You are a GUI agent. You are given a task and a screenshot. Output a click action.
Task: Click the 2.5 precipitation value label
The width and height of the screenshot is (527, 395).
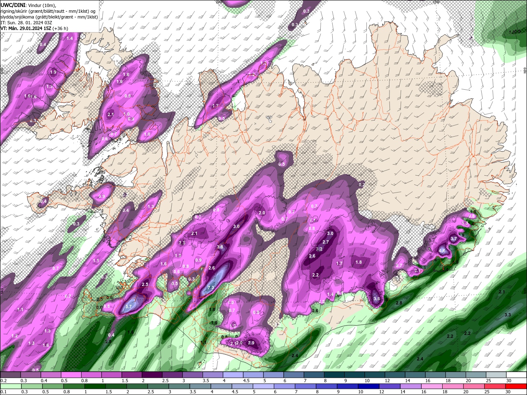145,284
